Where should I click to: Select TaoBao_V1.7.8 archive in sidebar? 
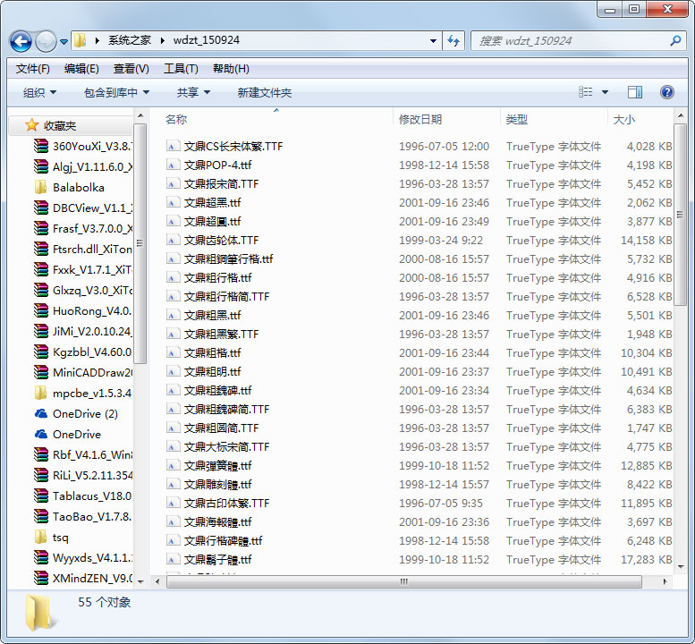point(83,516)
